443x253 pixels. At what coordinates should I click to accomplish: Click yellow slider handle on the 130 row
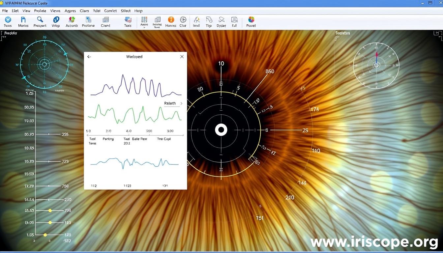click(x=50, y=223)
